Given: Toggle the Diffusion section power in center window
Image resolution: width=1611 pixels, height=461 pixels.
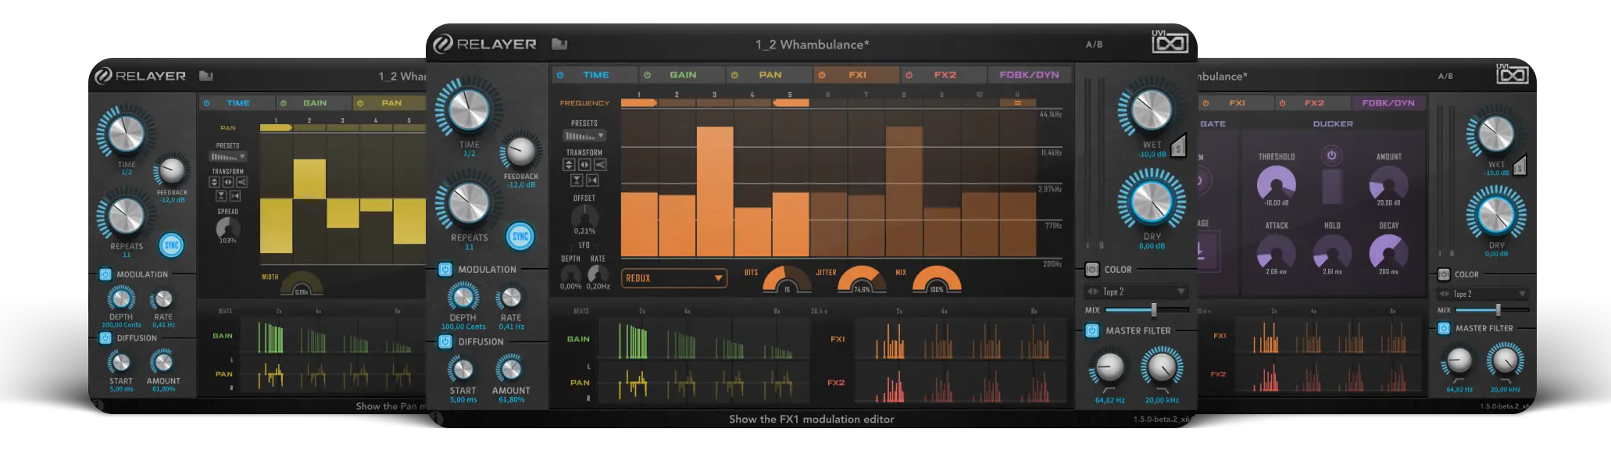Looking at the screenshot, I should 445,341.
